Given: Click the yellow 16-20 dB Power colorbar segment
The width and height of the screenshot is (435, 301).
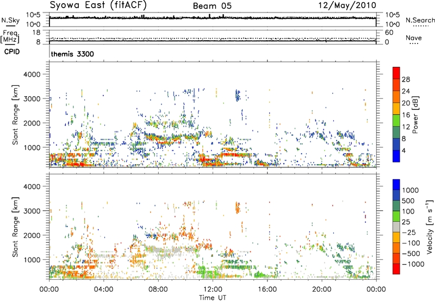Looking at the screenshot, I should click(396, 108).
